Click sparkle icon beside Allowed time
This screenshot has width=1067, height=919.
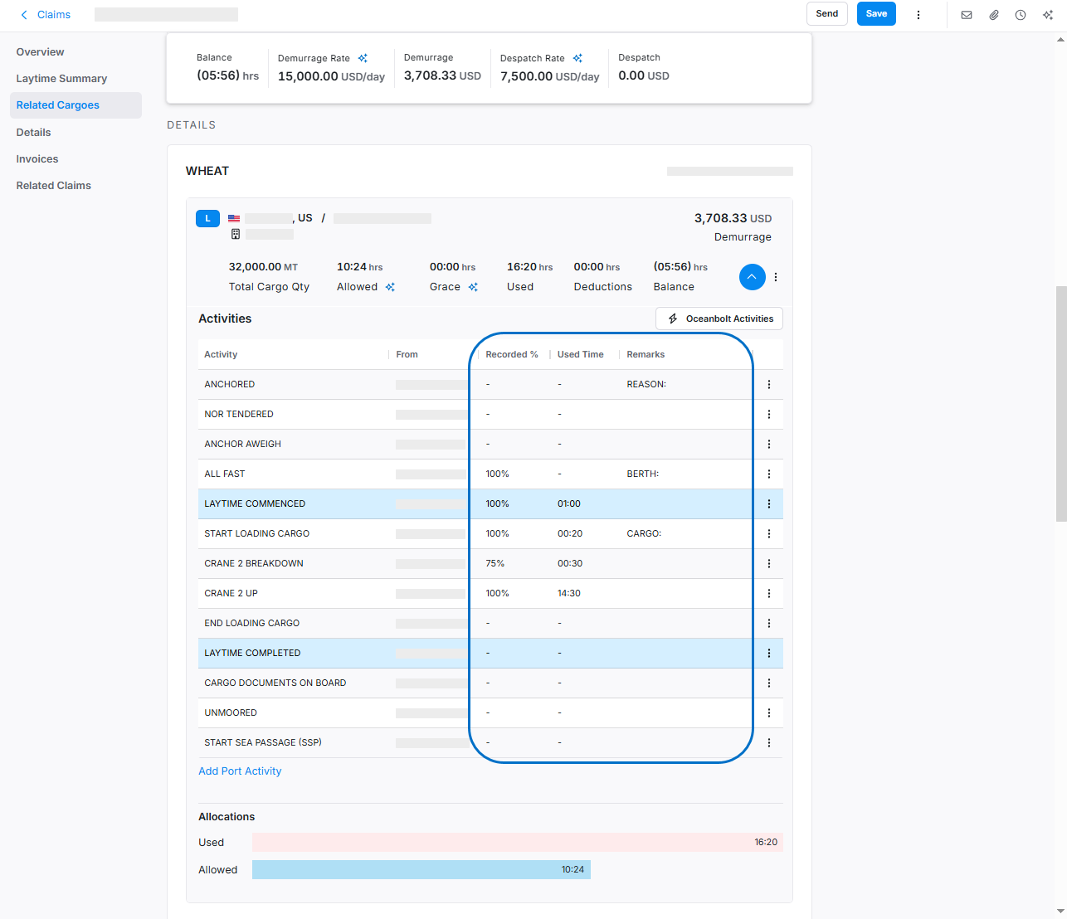click(390, 287)
